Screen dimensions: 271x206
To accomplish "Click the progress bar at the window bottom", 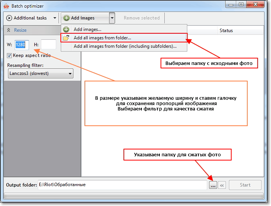I will pyautogui.click(x=134, y=196).
